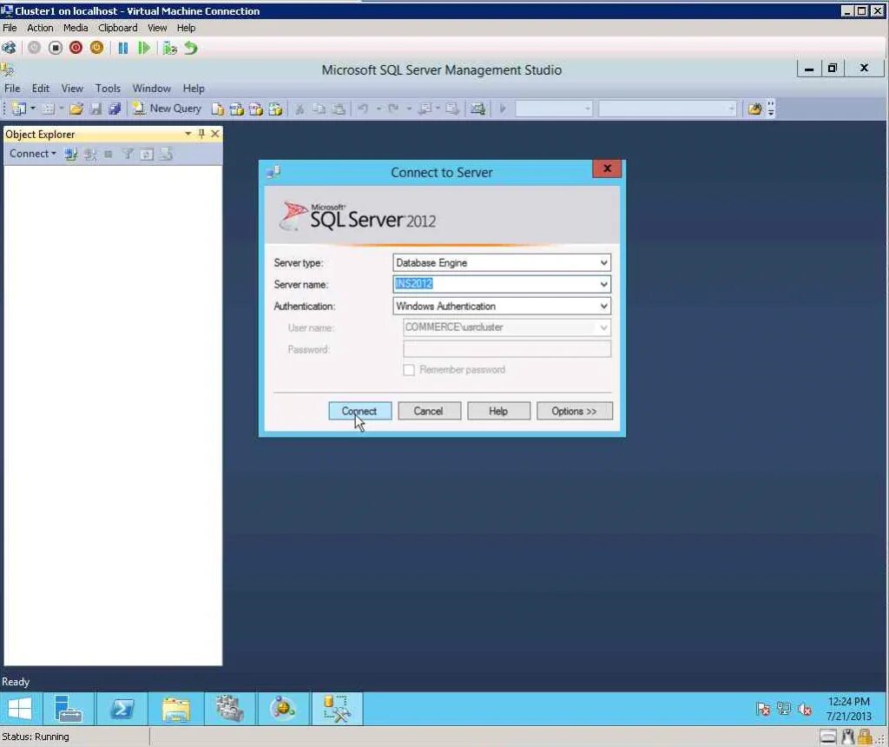889x747 pixels.
Task: Open Server Manager from taskbar
Action: coord(69,709)
